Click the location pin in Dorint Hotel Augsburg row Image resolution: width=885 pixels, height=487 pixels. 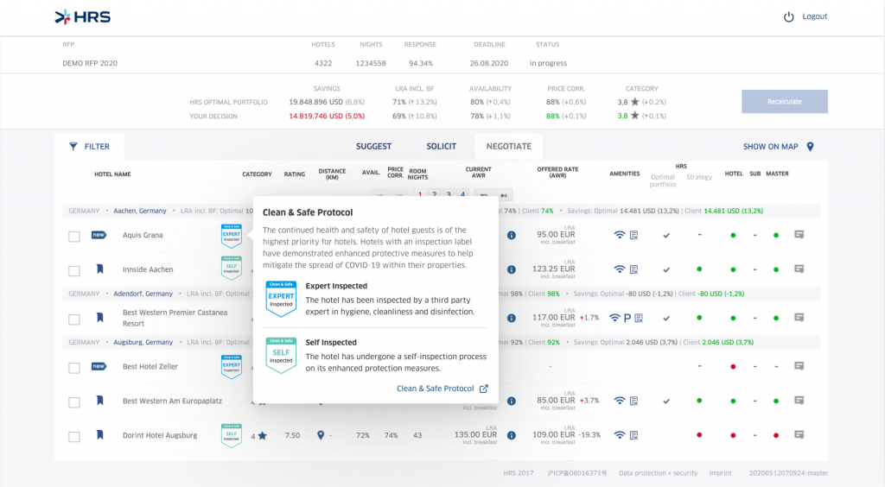point(321,435)
